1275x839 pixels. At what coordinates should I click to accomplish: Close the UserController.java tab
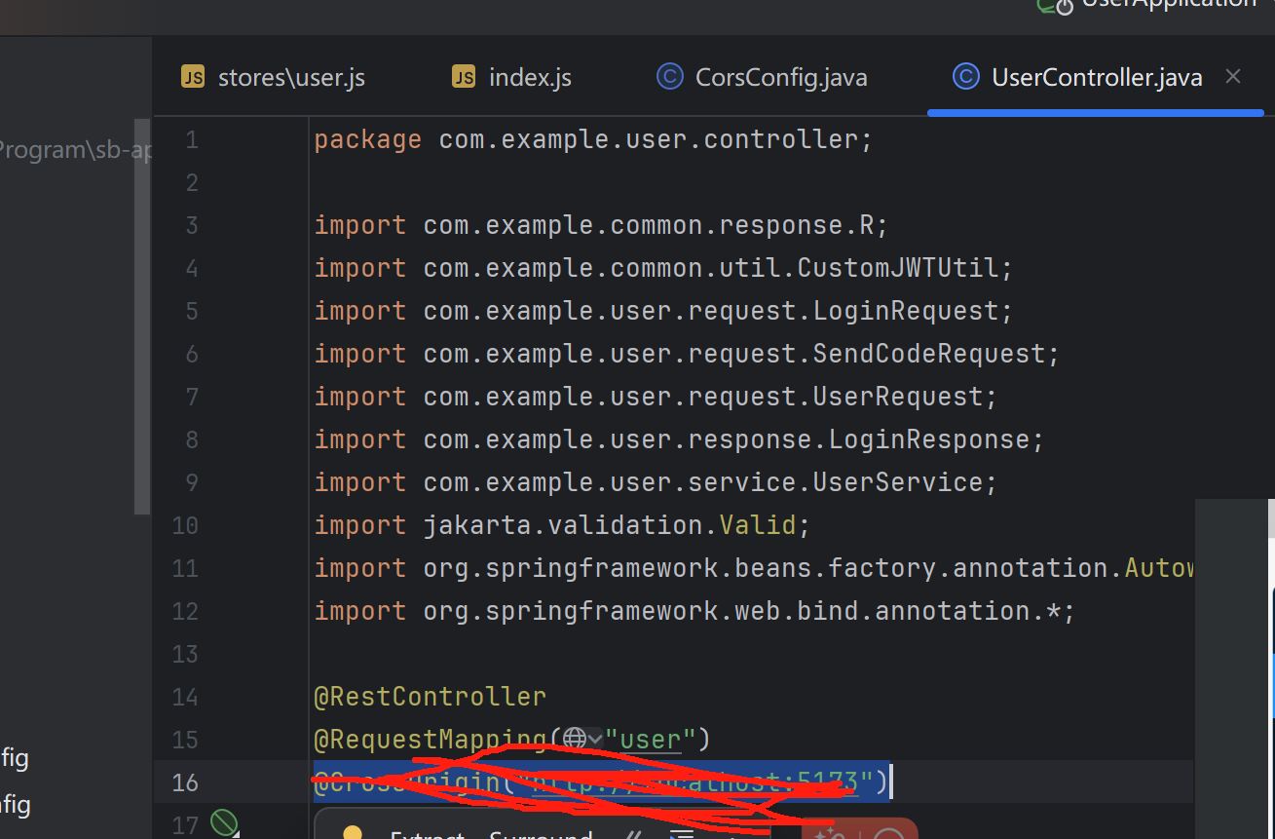coord(1233,76)
